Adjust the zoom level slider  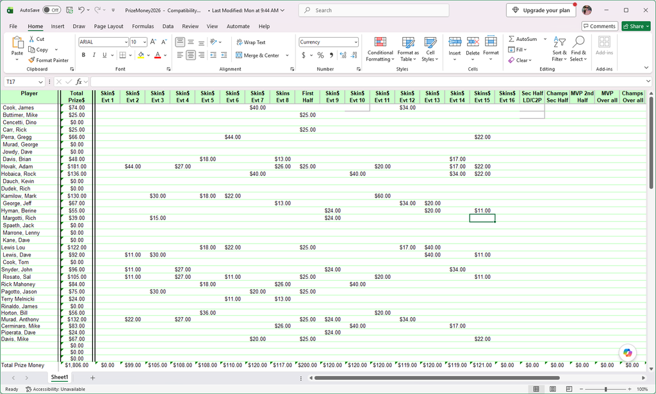(x=605, y=389)
